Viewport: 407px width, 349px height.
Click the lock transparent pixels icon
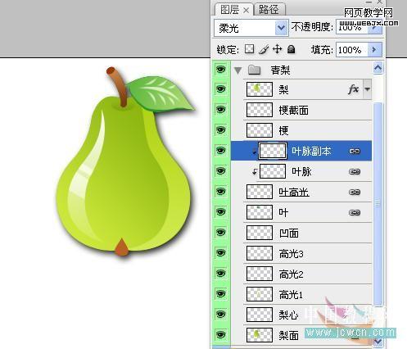coord(249,49)
